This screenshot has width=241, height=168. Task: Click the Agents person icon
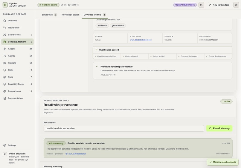coord(4,56)
